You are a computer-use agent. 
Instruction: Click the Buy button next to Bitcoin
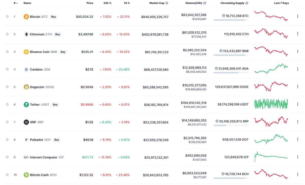click(53, 17)
